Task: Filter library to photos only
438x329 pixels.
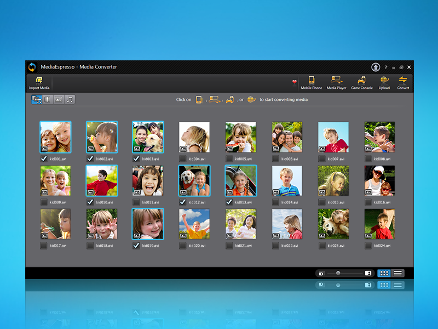Action: pos(59,99)
